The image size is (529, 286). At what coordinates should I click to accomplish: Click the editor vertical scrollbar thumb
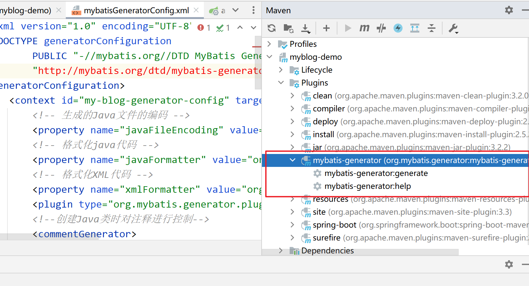258,63
